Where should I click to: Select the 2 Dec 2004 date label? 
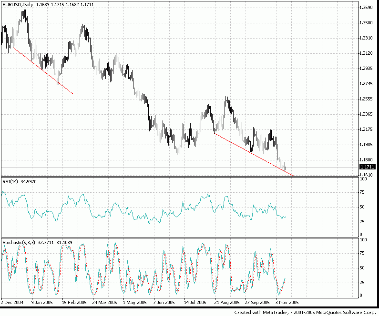click(x=12, y=303)
